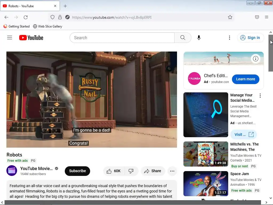Click the horizontal scroll right arrow
273x205 pixels.
[x=266, y=202]
